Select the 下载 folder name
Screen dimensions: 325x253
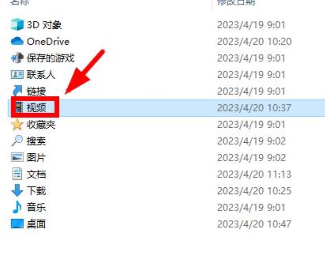[x=36, y=191]
